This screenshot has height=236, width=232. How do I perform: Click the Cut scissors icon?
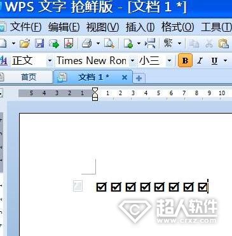208,44
